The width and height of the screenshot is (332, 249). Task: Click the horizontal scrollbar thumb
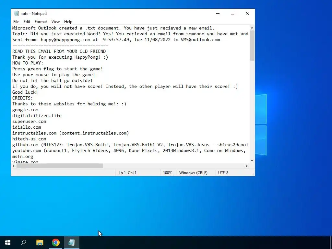(x=60, y=166)
